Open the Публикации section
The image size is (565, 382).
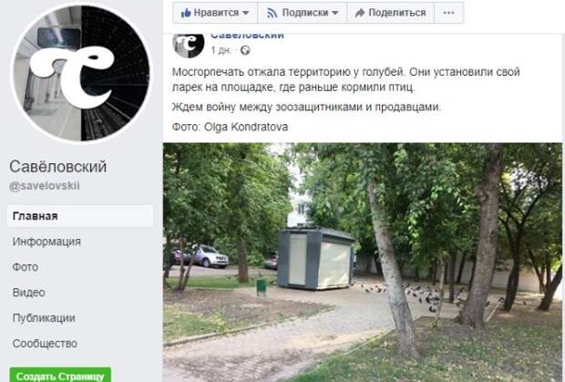(44, 318)
